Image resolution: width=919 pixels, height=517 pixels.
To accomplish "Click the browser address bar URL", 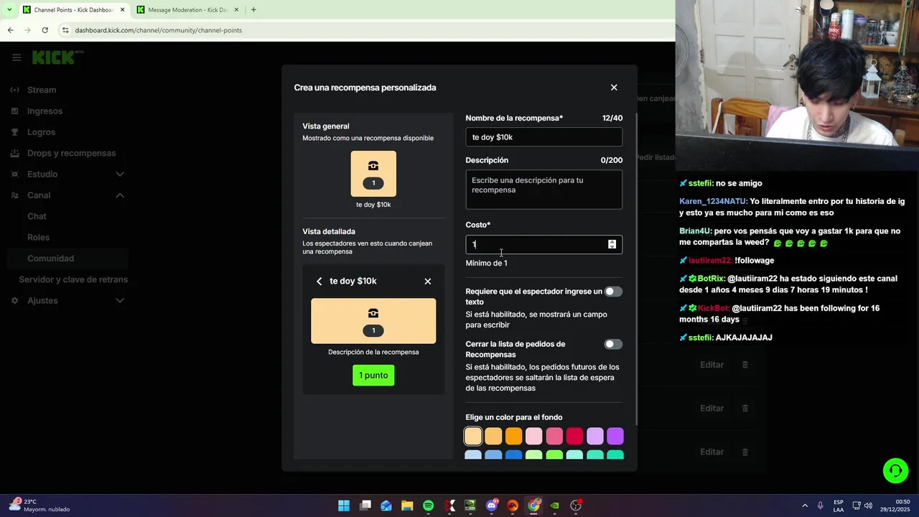I will [158, 30].
